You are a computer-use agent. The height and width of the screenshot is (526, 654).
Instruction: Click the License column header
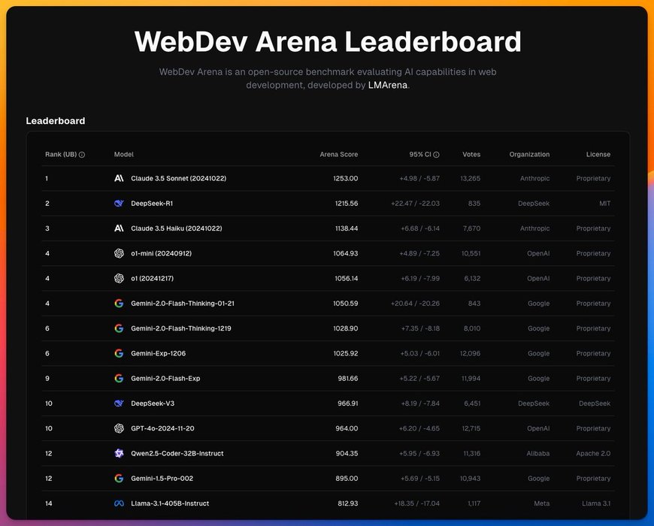coord(598,154)
